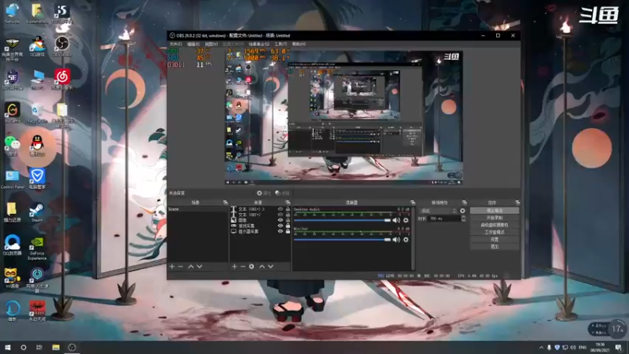Open the View menu in OBS
The image size is (629, 354).
click(x=211, y=44)
